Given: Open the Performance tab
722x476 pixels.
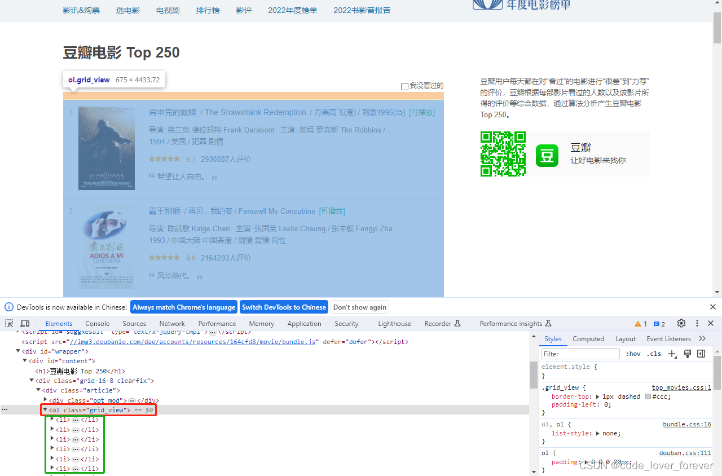Looking at the screenshot, I should (217, 323).
